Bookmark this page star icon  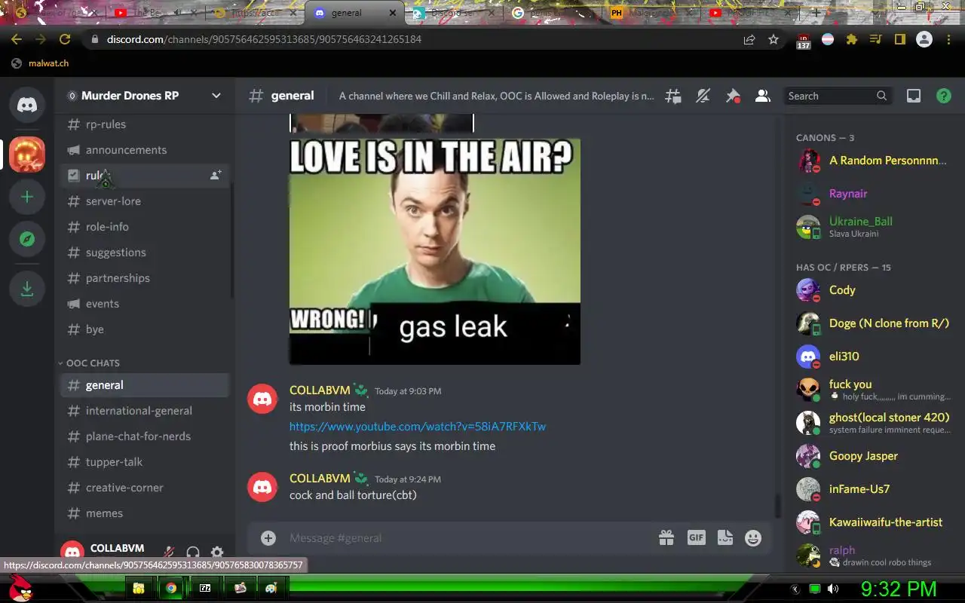click(x=774, y=39)
